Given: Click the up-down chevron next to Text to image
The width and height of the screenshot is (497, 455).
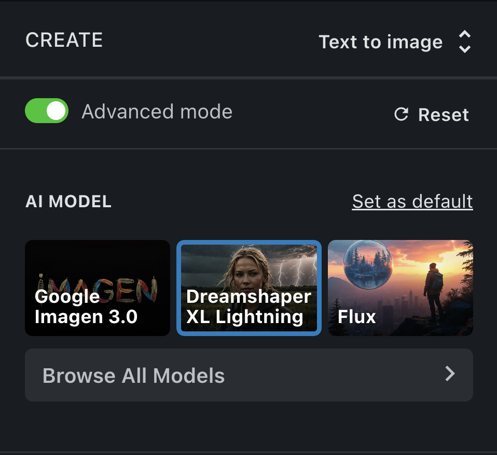Looking at the screenshot, I should [465, 42].
